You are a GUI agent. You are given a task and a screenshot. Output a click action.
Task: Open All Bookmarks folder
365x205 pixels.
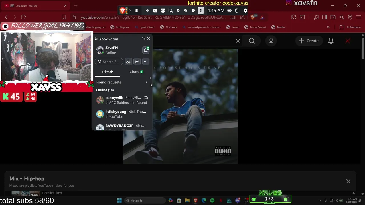click(x=350, y=27)
